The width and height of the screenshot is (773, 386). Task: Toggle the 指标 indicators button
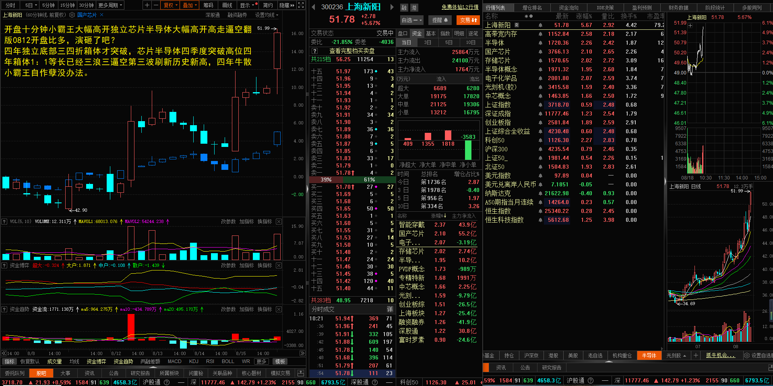coord(9,361)
